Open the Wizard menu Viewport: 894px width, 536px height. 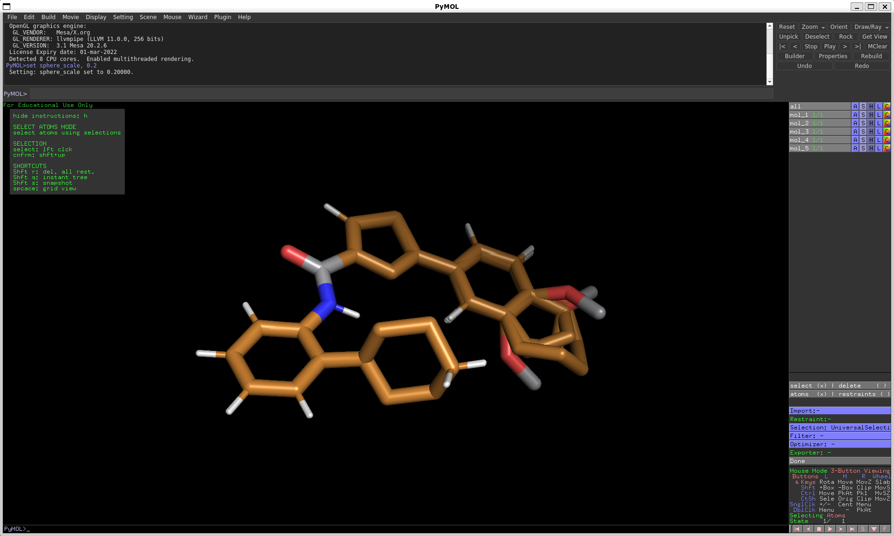click(x=197, y=17)
